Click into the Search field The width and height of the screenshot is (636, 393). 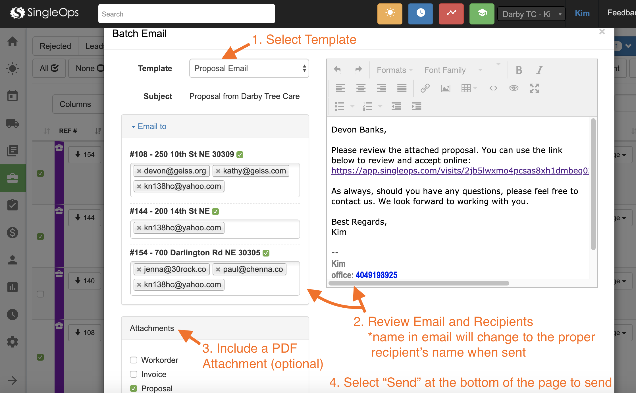[186, 14]
